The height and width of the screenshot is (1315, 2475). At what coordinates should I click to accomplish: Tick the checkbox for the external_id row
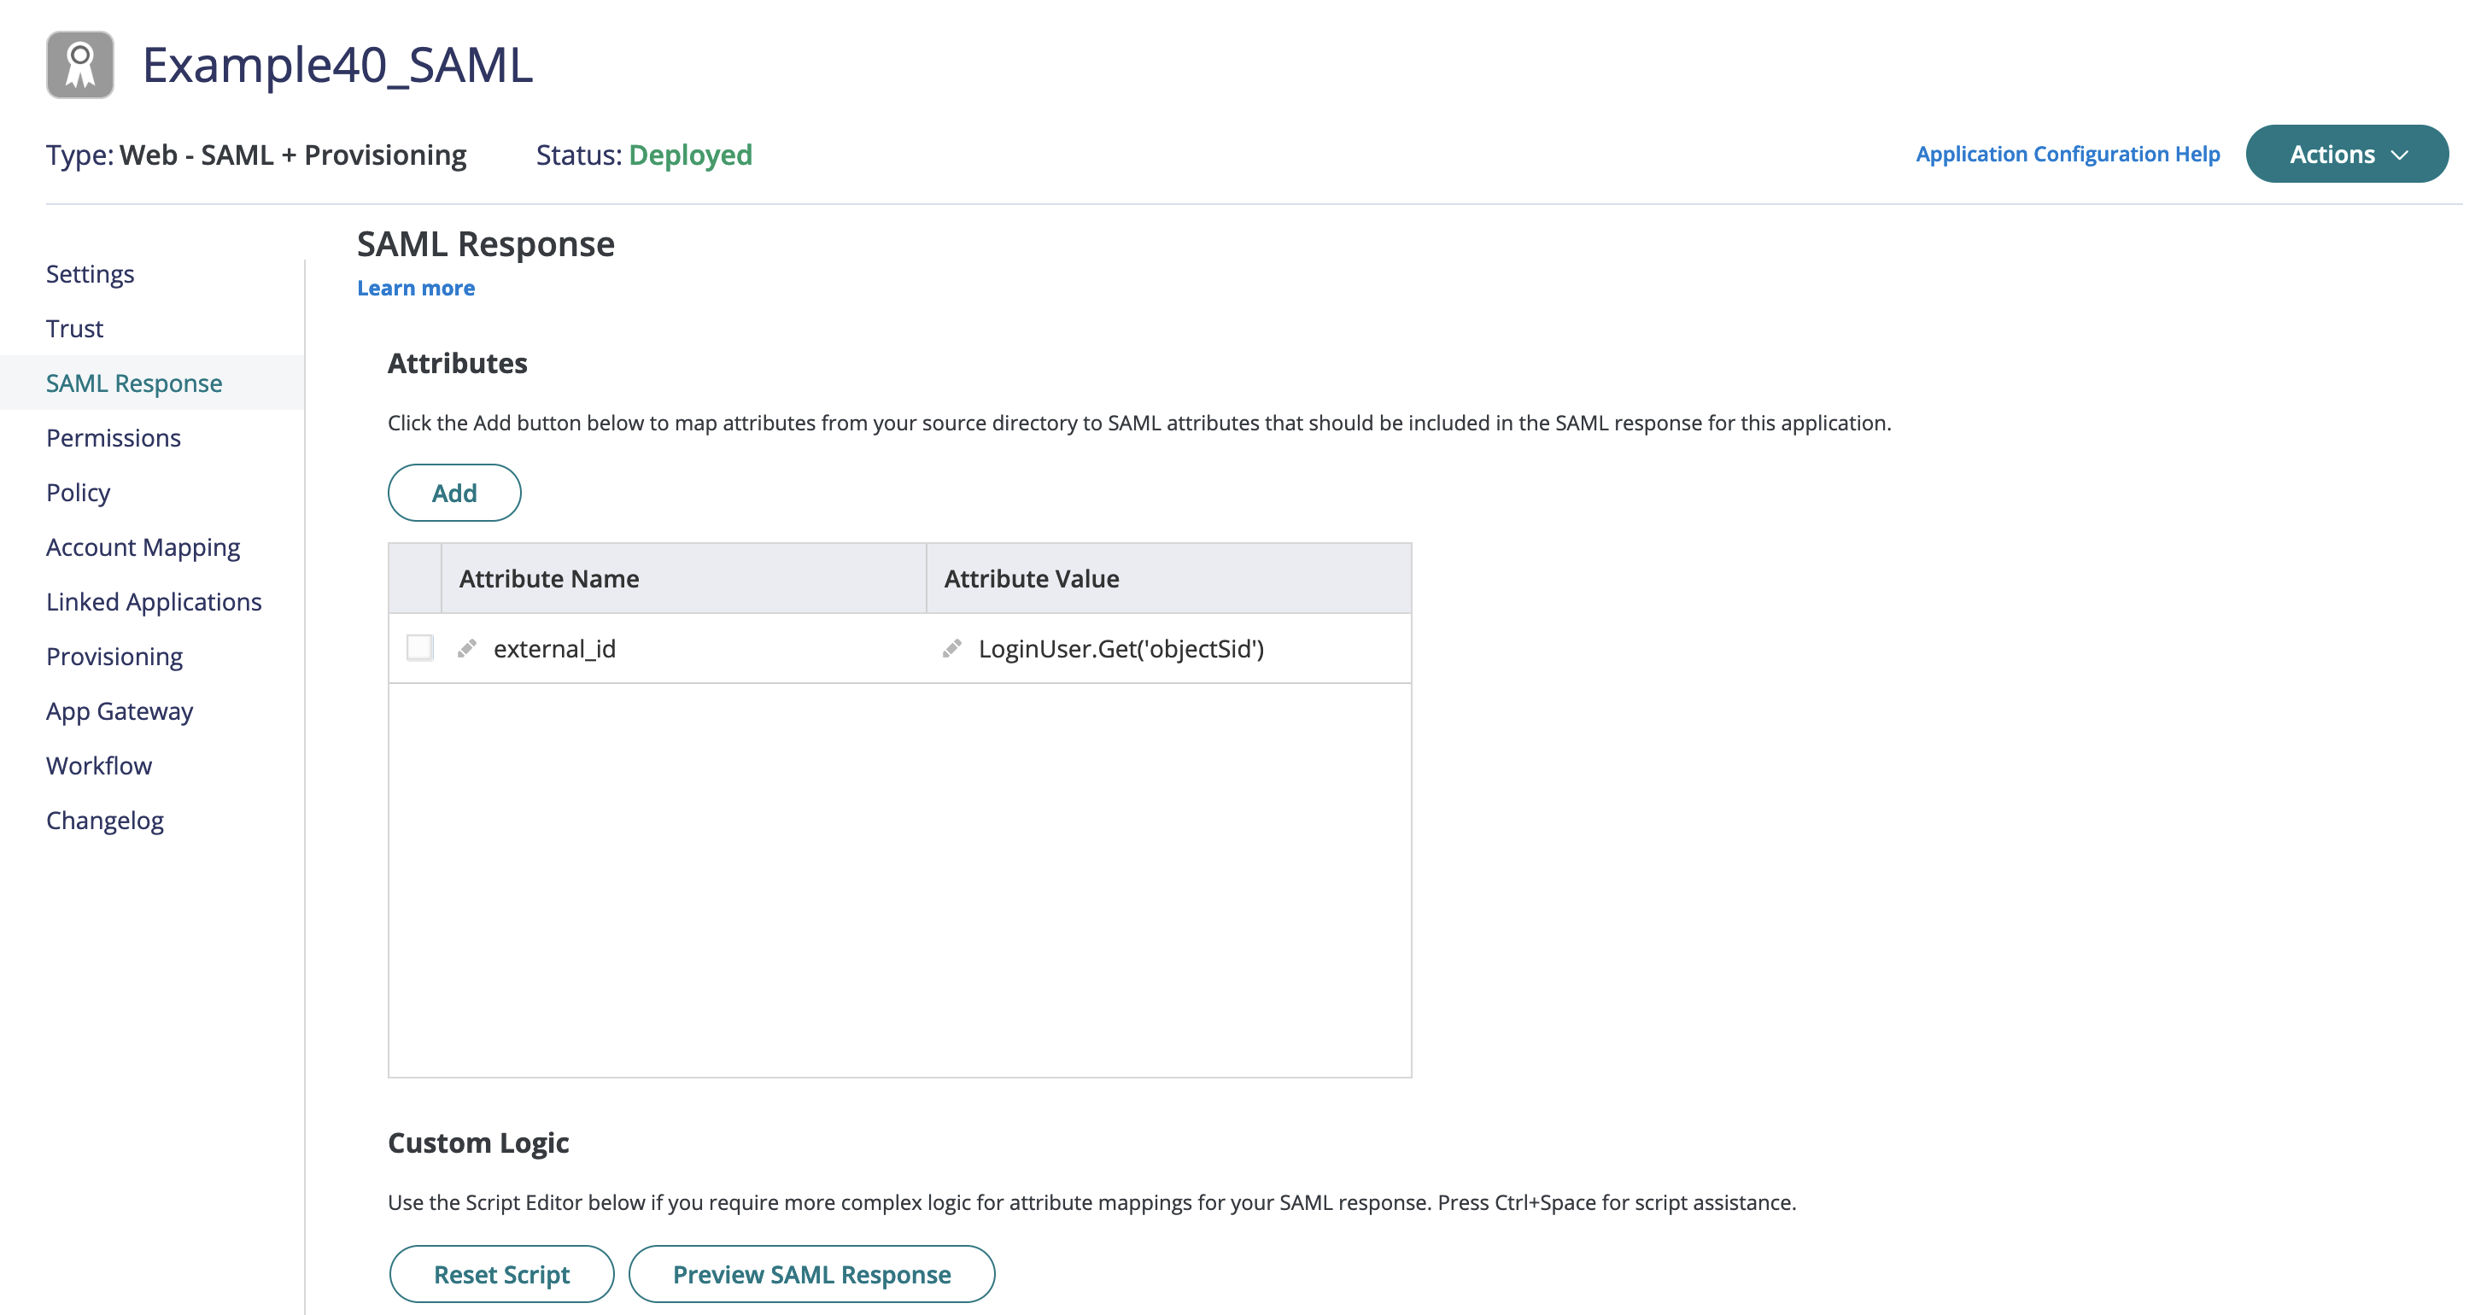click(420, 647)
